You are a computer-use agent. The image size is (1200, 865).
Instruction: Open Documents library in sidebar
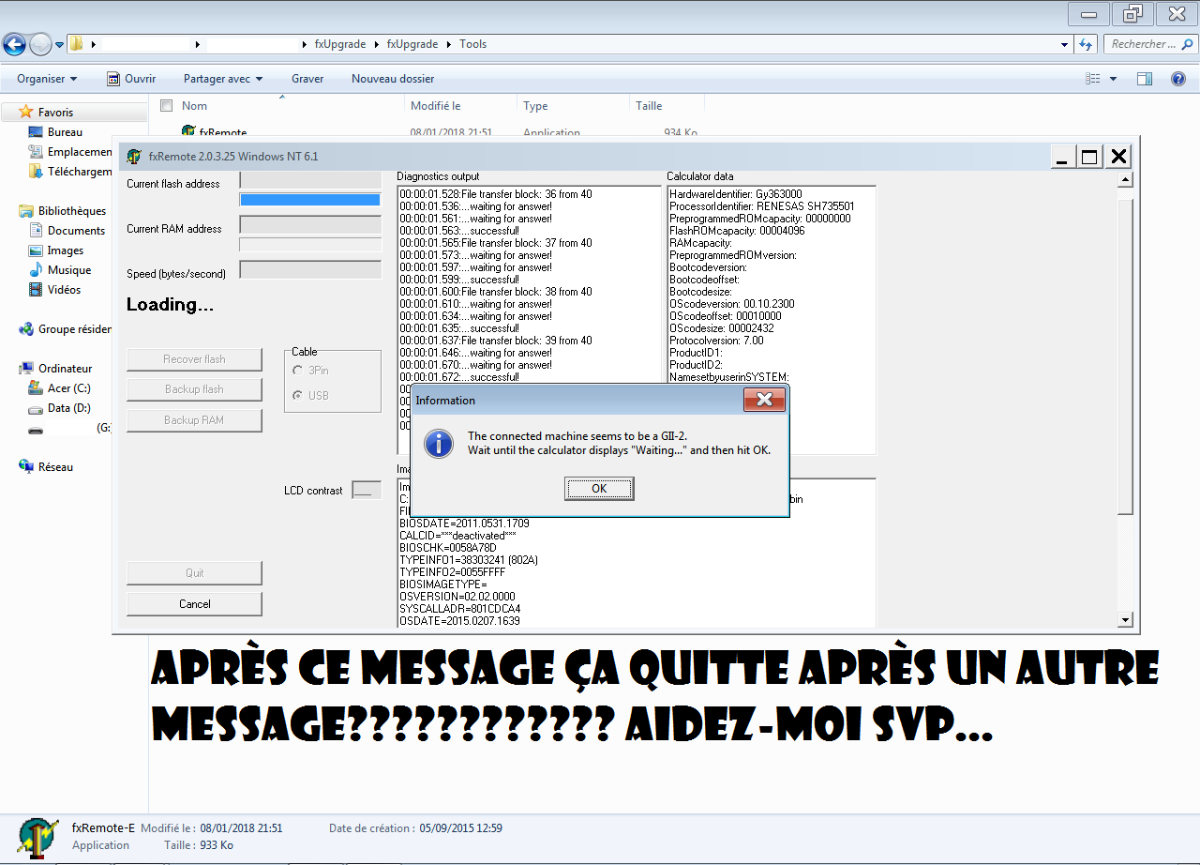pyautogui.click(x=75, y=231)
